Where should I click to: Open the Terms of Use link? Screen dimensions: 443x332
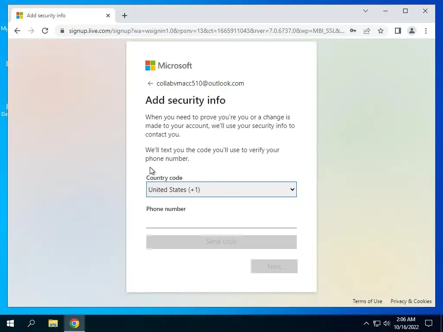tap(367, 301)
